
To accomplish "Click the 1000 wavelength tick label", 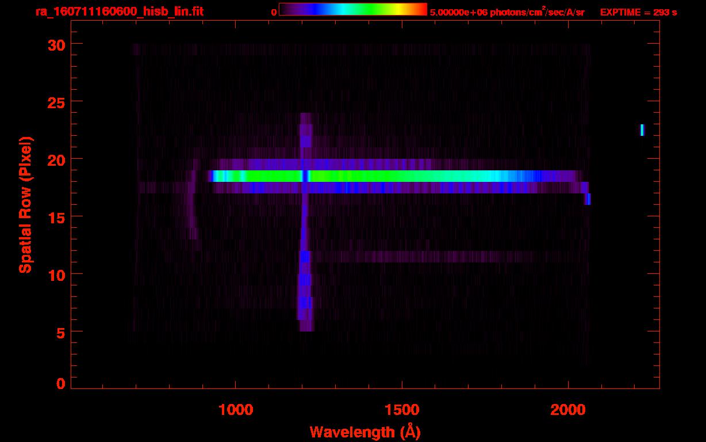I will [236, 410].
